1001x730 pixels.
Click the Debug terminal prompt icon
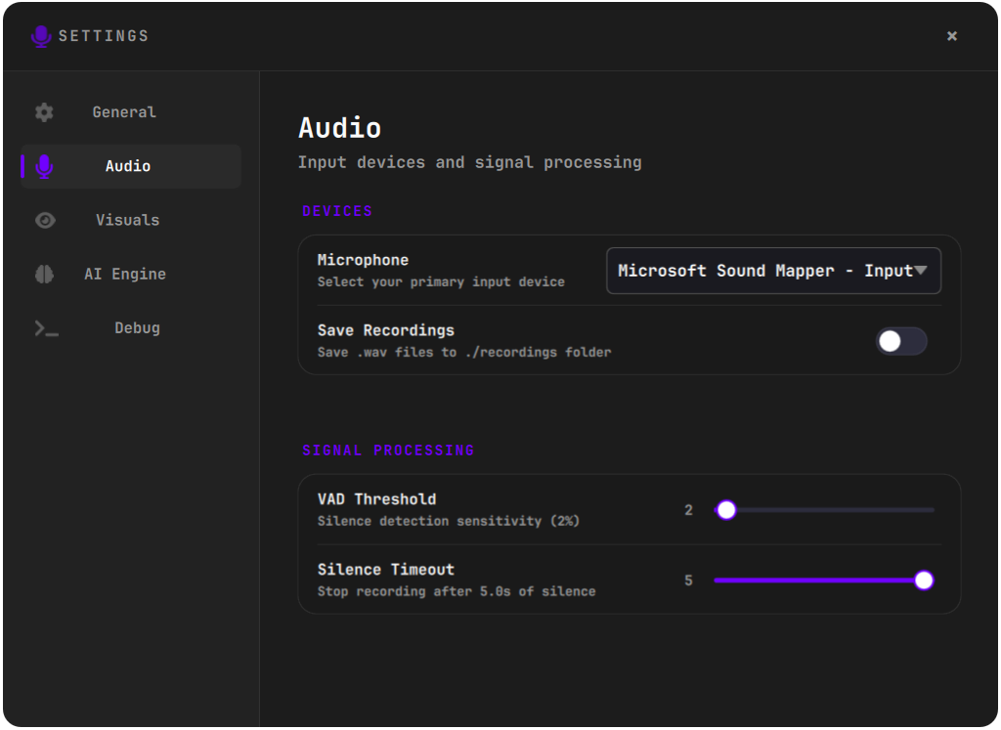[x=46, y=328]
